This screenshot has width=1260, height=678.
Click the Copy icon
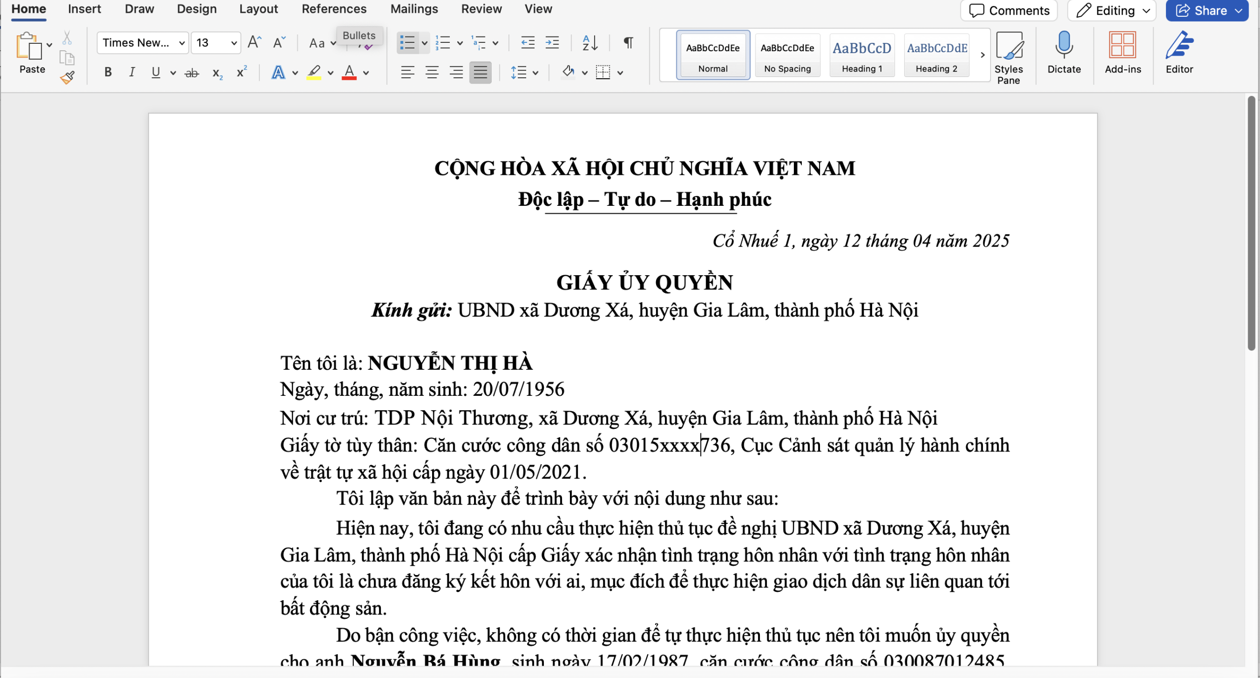[67, 58]
